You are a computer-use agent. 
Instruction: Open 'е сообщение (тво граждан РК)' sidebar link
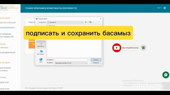7,35
